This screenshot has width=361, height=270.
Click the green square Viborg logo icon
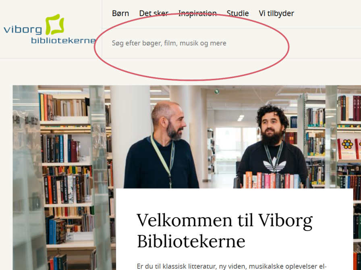click(54, 24)
